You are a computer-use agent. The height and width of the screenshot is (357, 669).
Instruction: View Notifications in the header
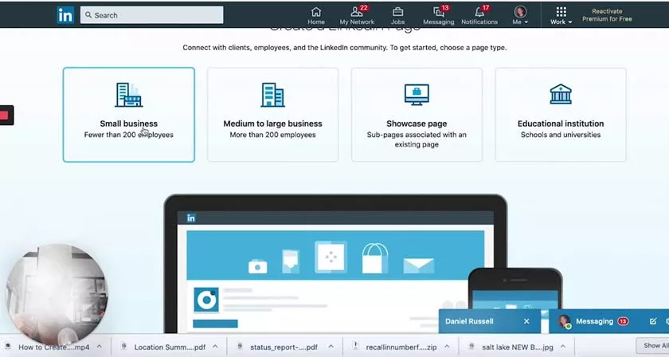click(x=479, y=16)
